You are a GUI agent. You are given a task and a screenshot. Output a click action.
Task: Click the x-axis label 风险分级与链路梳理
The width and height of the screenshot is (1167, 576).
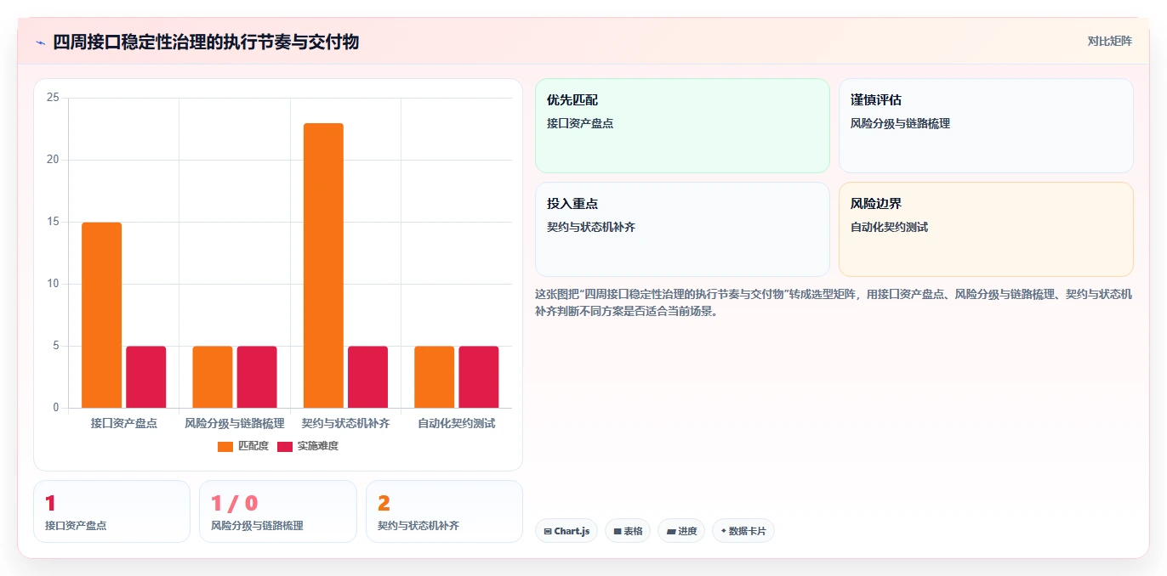pos(235,423)
